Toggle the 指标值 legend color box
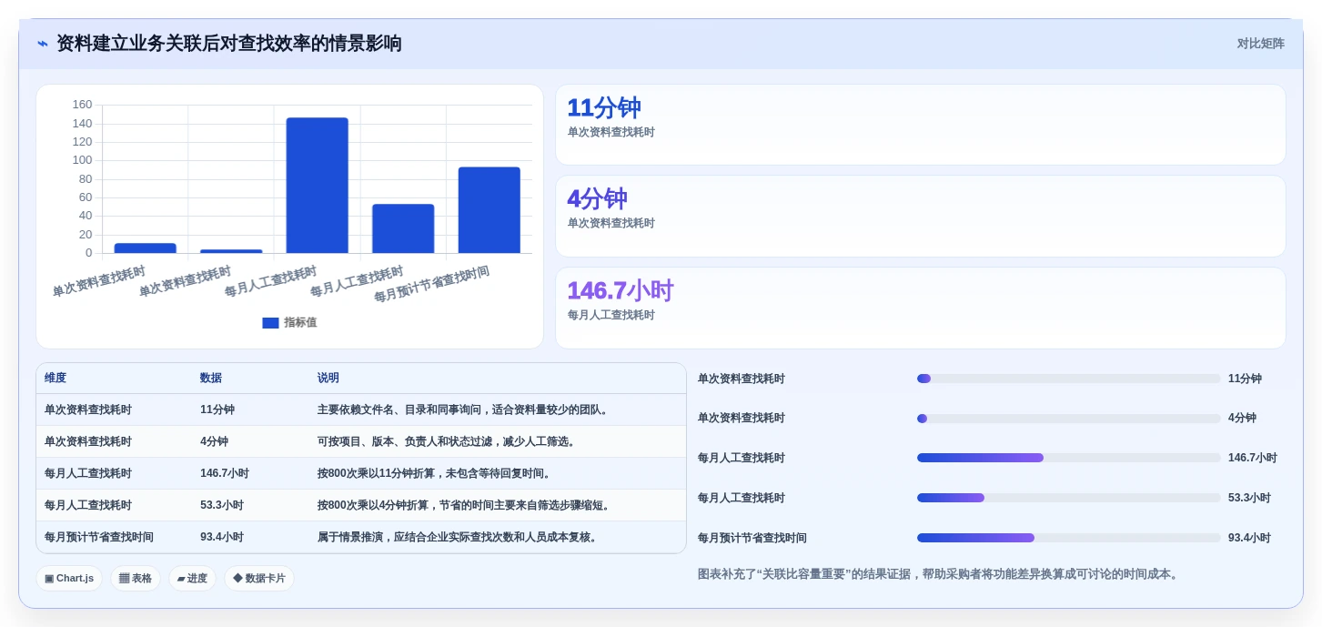1322x627 pixels. click(x=270, y=323)
